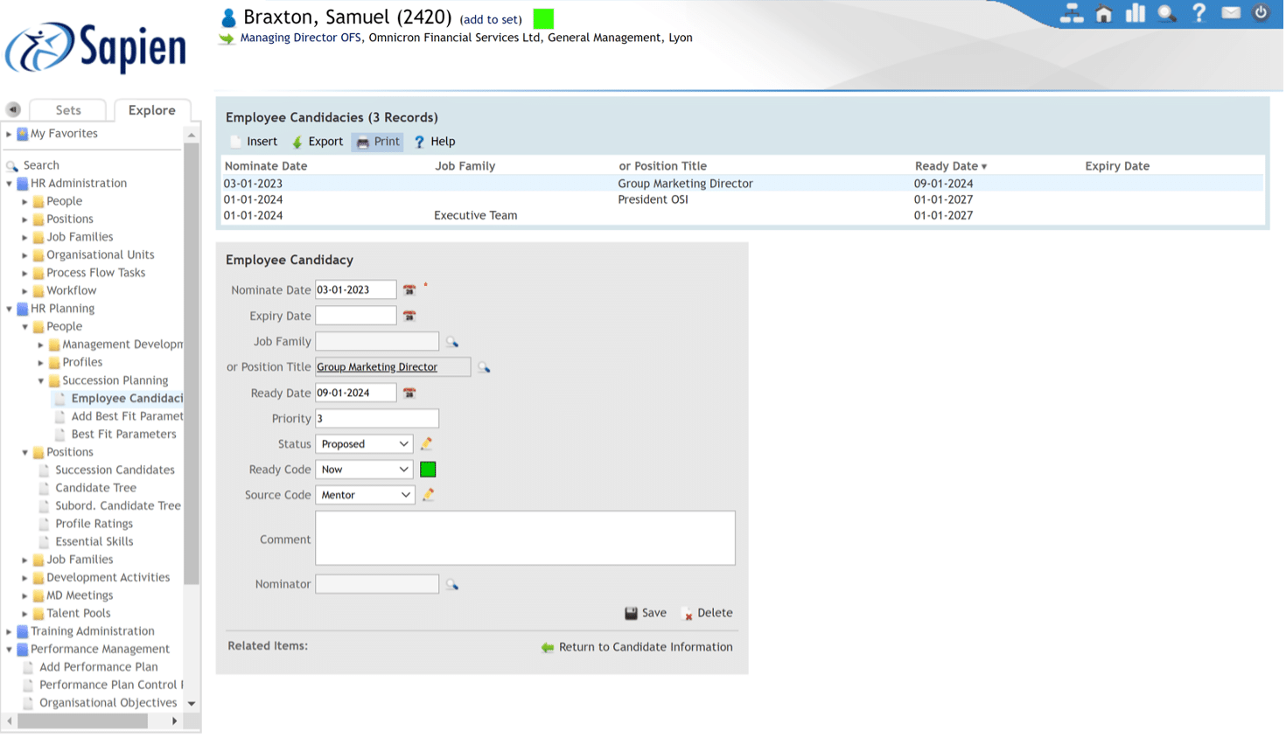
Task: Open the Job Family lookup magnifier
Action: pyautogui.click(x=452, y=341)
